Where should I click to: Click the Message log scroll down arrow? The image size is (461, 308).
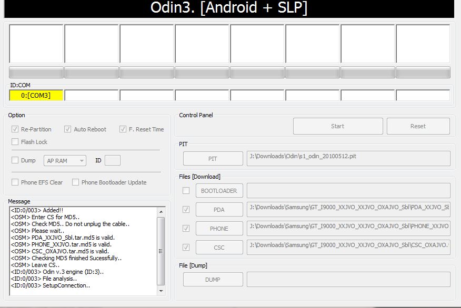coord(161,291)
